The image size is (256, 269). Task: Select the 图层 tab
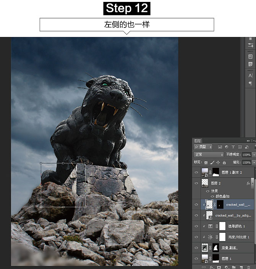(x=197, y=140)
